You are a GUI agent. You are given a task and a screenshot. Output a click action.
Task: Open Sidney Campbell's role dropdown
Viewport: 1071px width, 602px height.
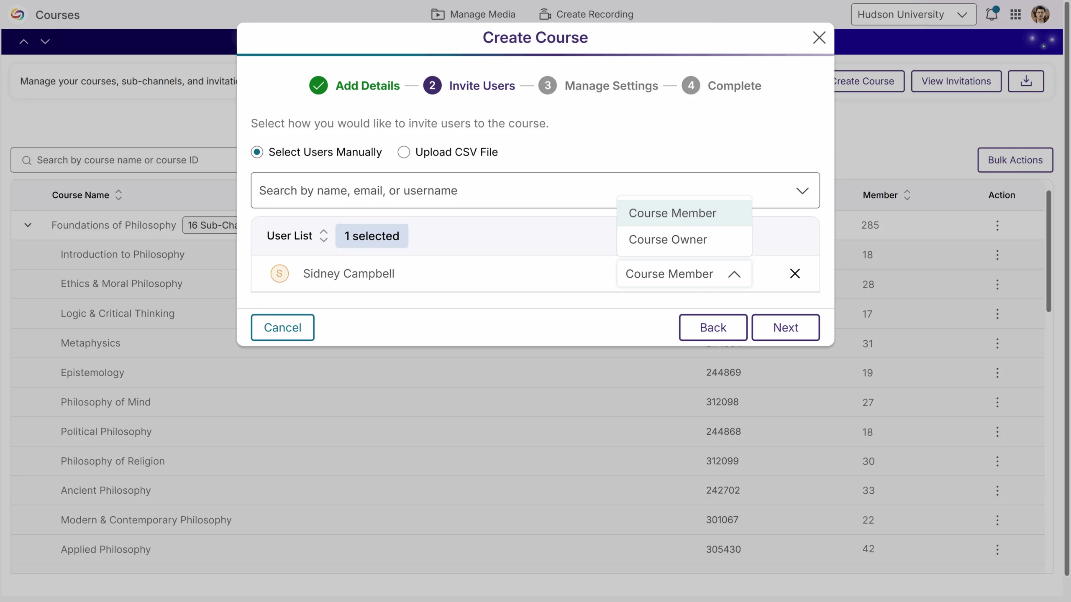pos(684,273)
